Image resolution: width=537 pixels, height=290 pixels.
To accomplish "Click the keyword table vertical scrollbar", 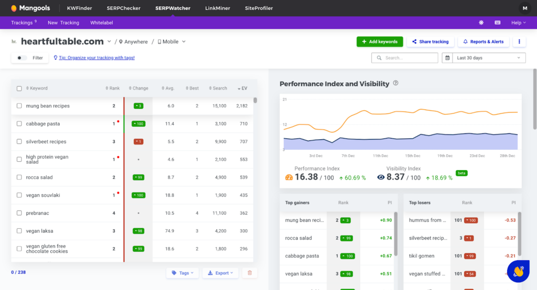I will [x=255, y=101].
